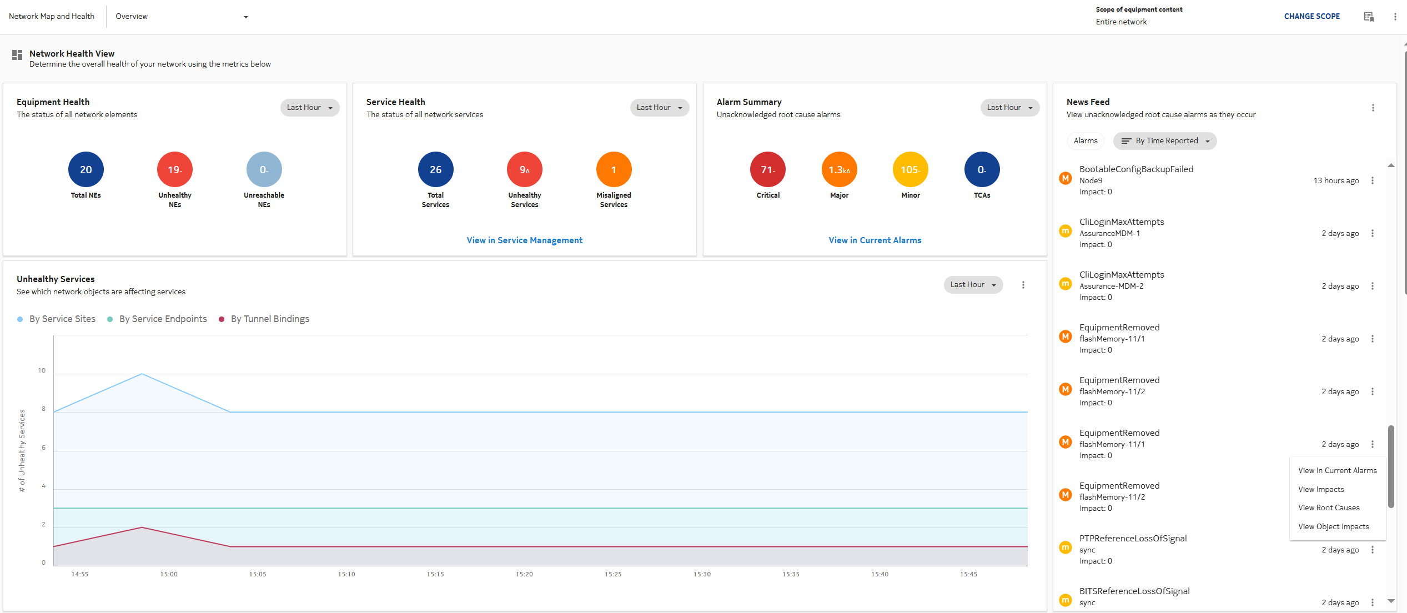Click the dashboard layout icon near top-right

tap(1369, 17)
